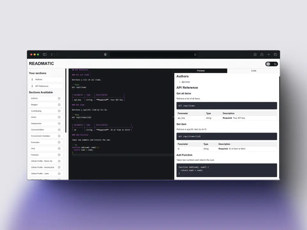Click the 'Sections Available' sidebar heading

[x=41, y=92]
